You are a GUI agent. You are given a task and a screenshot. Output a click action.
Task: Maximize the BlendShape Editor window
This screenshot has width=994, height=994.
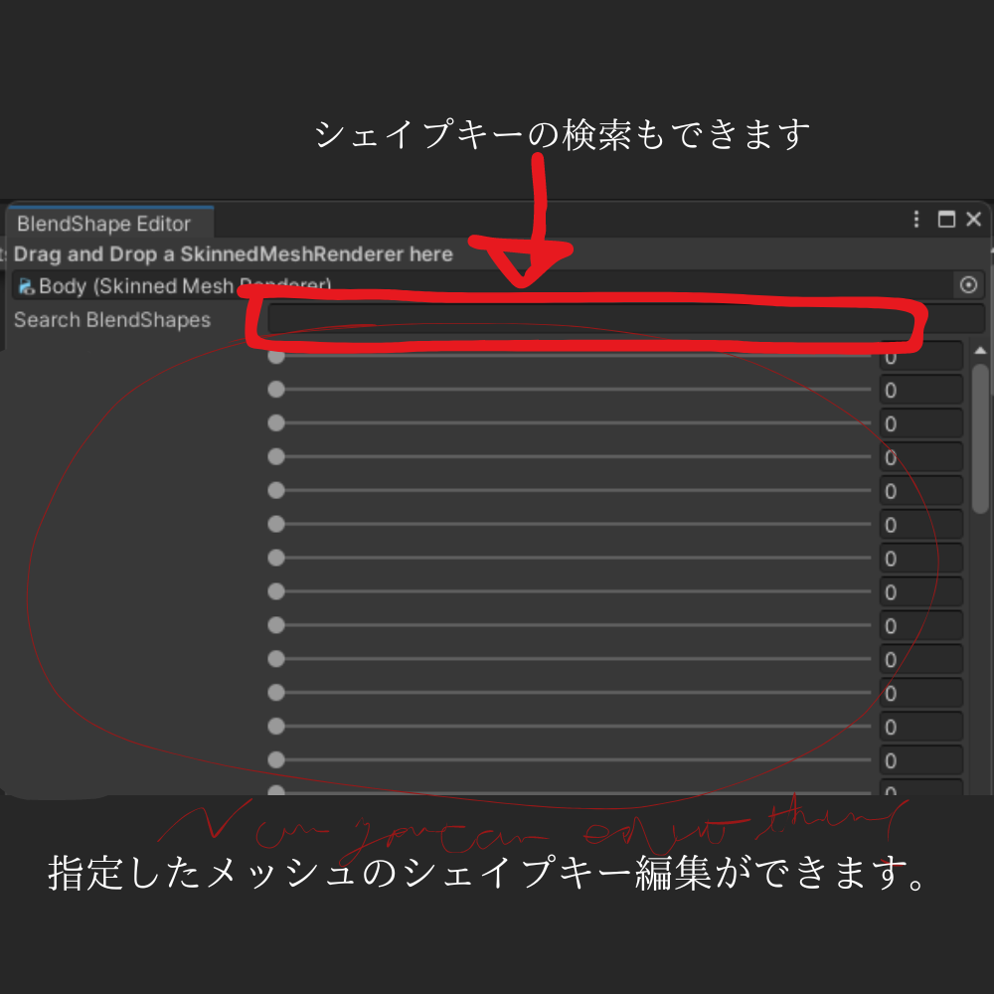[947, 220]
